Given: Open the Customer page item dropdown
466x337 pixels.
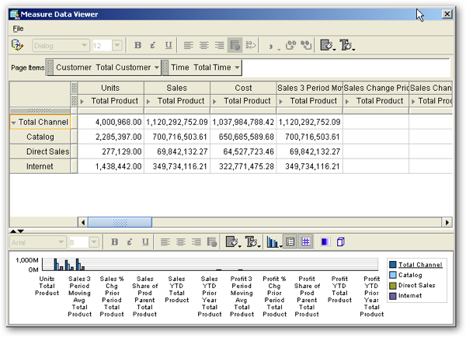Looking at the screenshot, I should pos(156,68).
